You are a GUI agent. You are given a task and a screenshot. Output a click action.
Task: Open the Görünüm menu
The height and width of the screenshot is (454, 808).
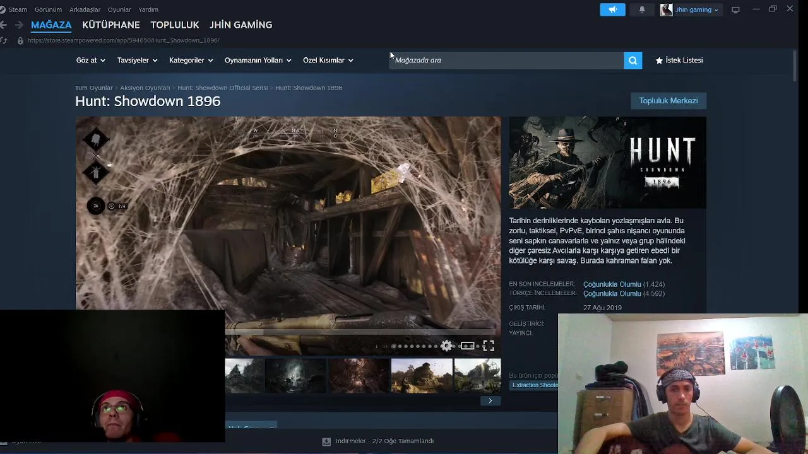coord(48,9)
